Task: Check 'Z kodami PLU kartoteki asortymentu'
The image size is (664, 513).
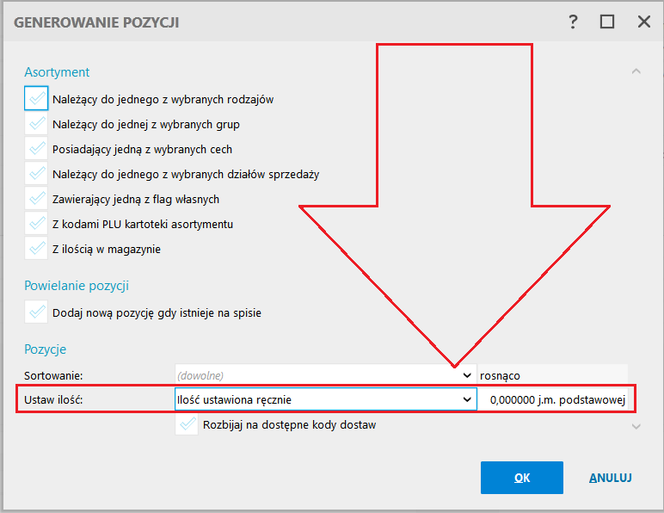Action: 36,224
